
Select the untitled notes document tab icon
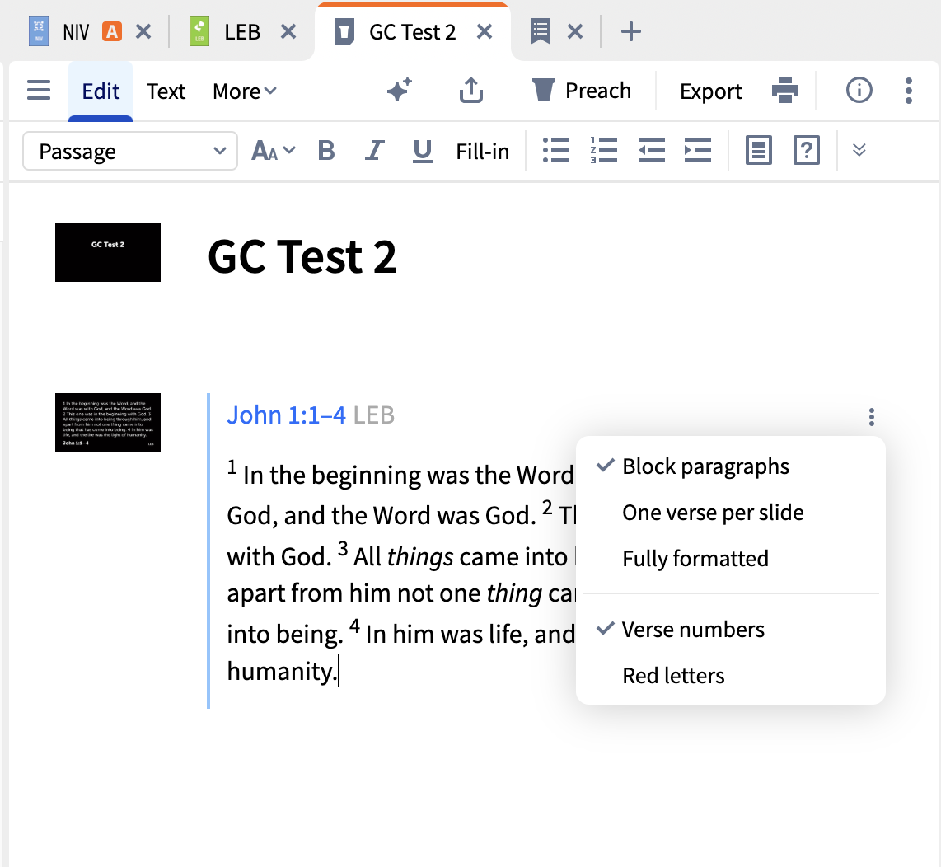[540, 31]
